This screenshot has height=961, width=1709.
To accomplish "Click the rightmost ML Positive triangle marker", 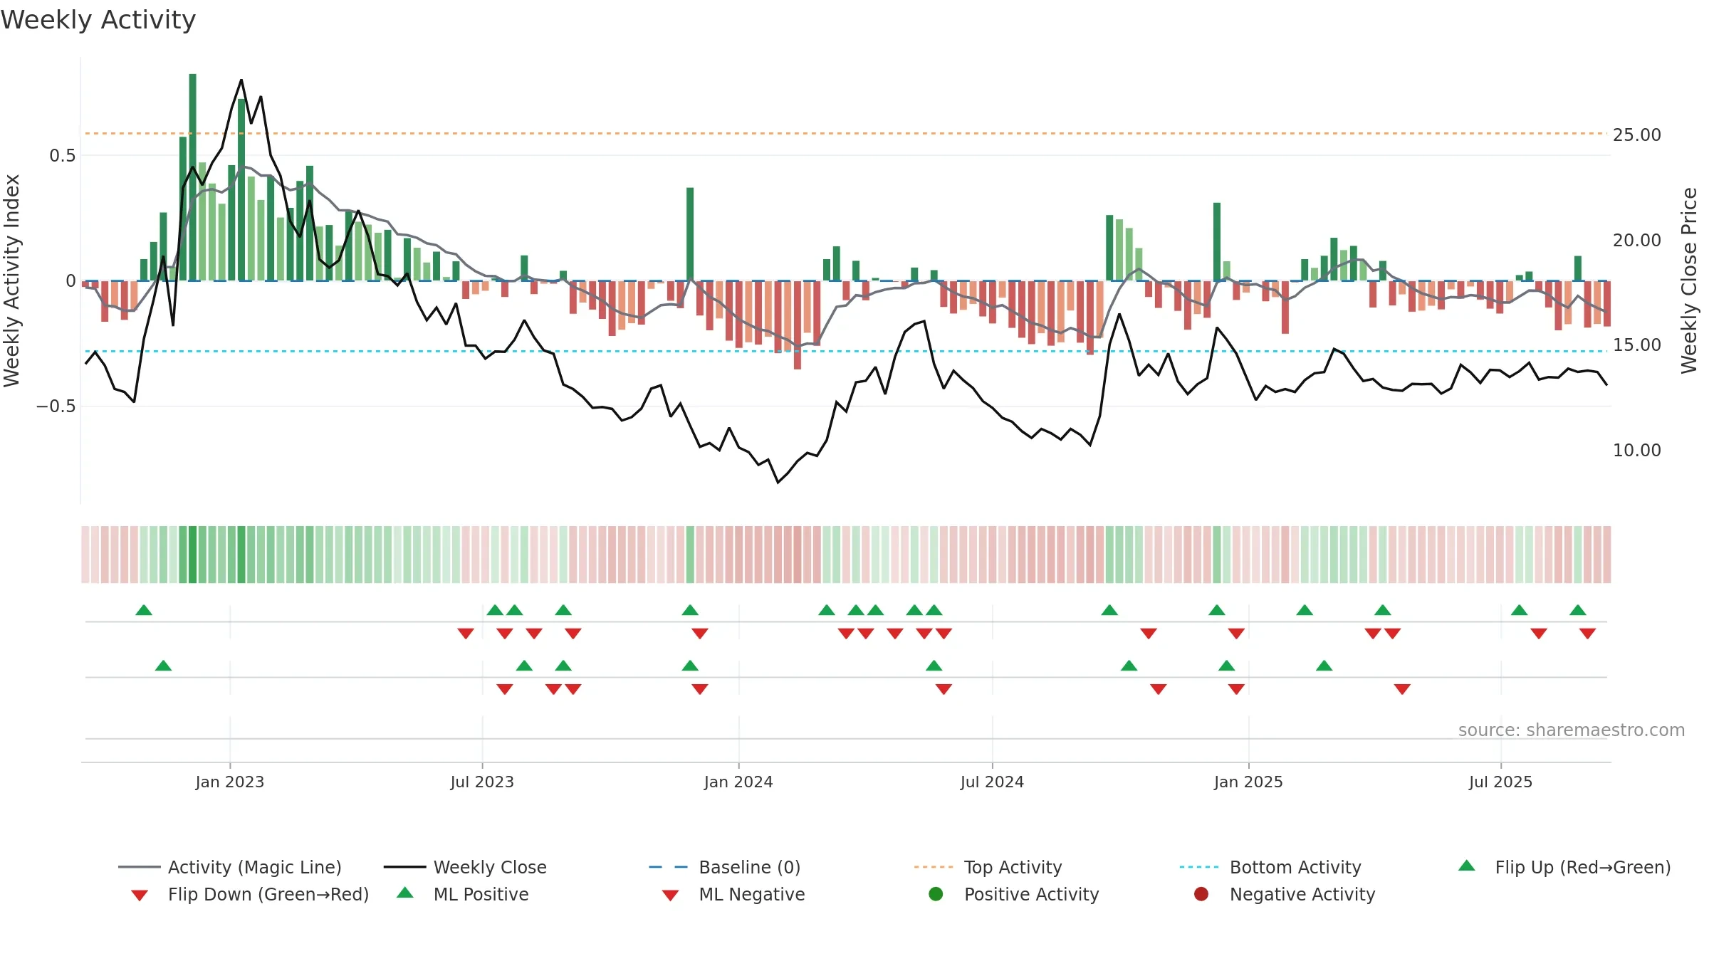I will click(x=1324, y=666).
